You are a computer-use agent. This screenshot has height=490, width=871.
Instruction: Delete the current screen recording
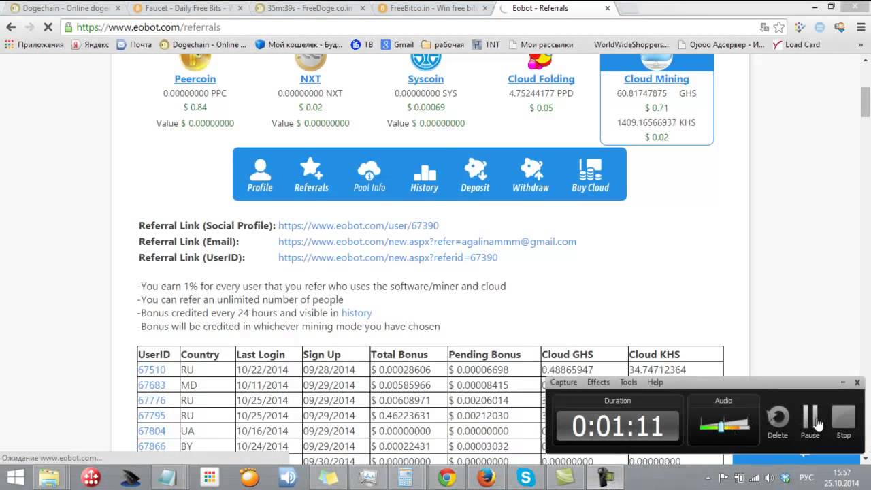click(x=778, y=421)
